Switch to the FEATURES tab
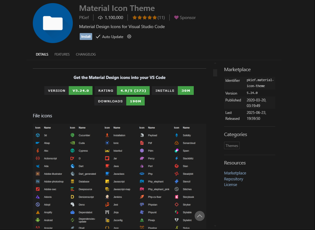 [62, 54]
